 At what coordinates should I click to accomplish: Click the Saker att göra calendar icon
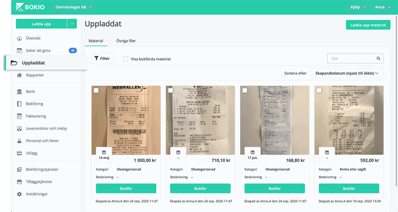(19, 50)
